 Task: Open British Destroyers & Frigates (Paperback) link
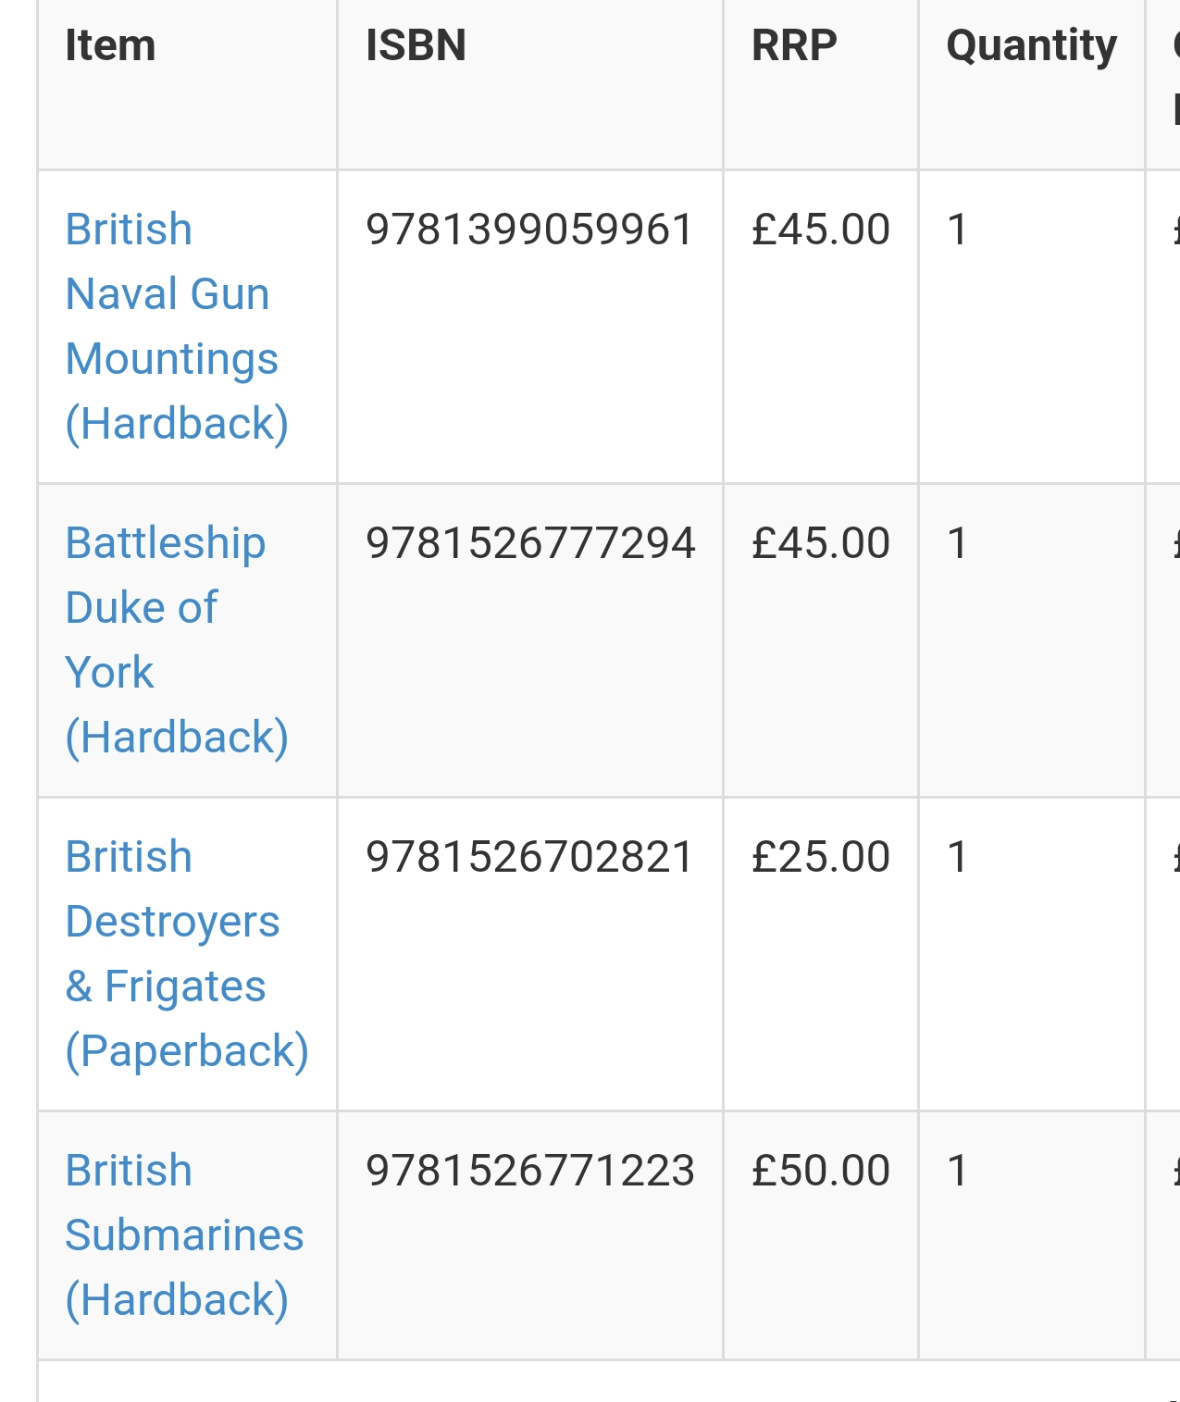[x=186, y=954]
